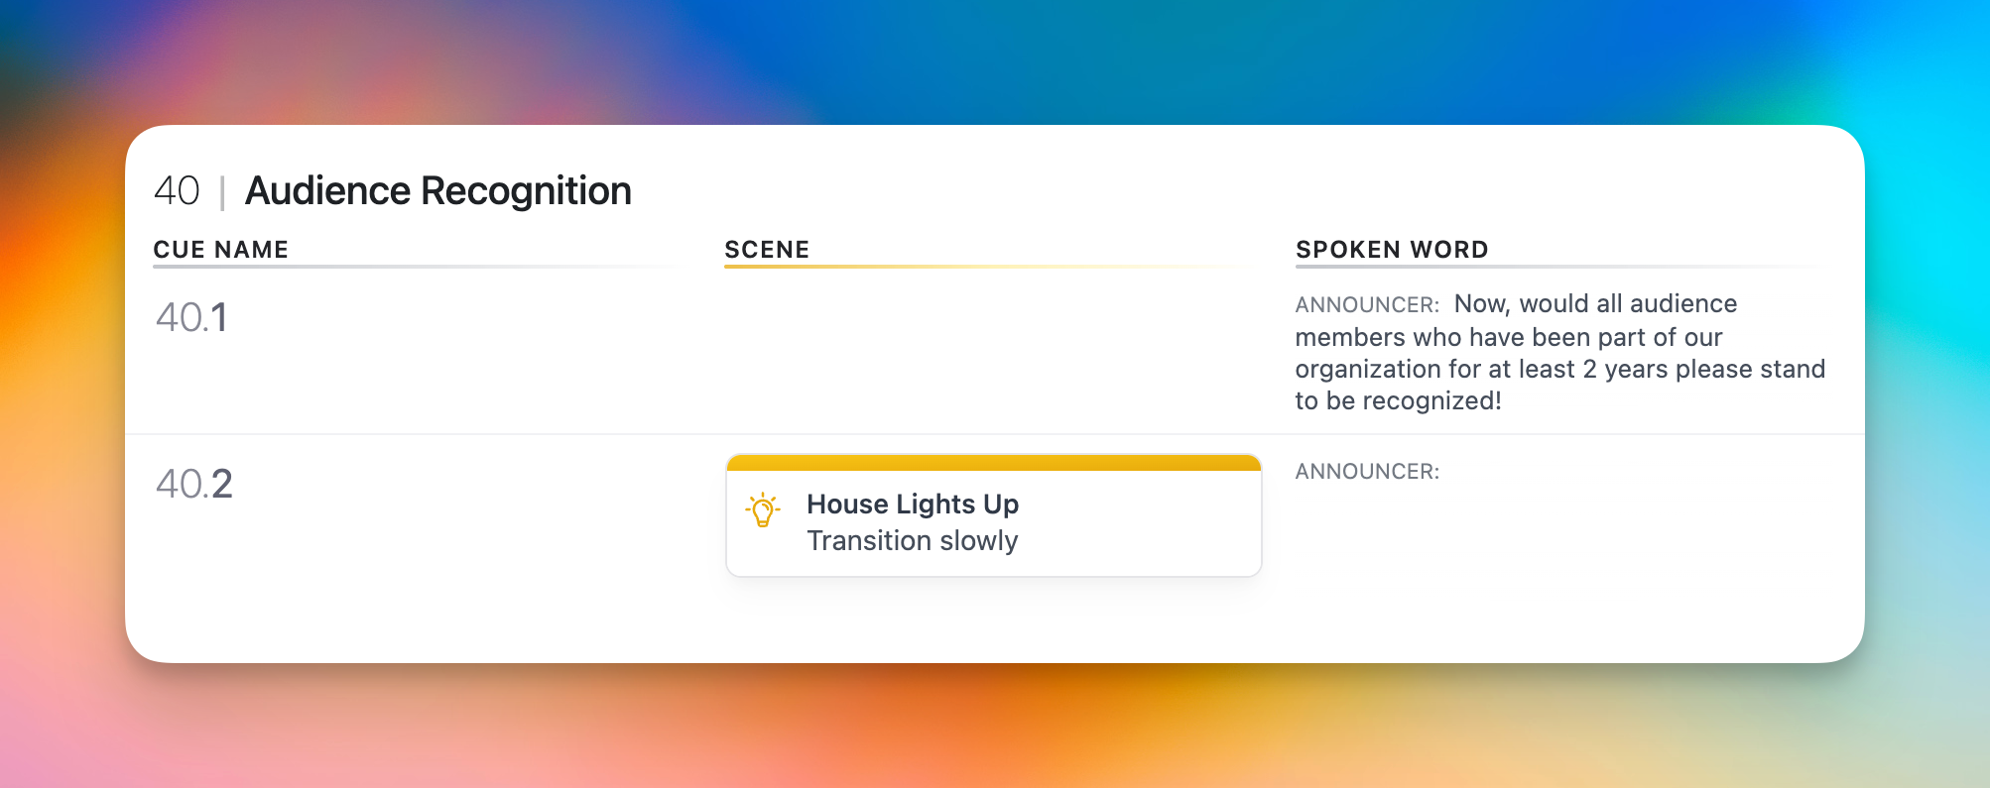The height and width of the screenshot is (788, 1990).
Task: Click the empty cue name field beside 40.2
Action: pyautogui.click(x=446, y=485)
